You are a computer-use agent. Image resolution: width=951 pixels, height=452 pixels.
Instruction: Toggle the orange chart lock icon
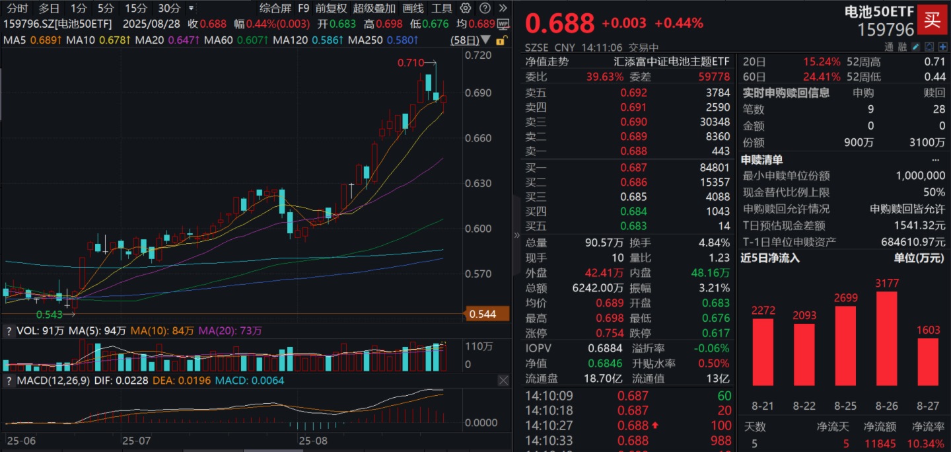point(500,40)
